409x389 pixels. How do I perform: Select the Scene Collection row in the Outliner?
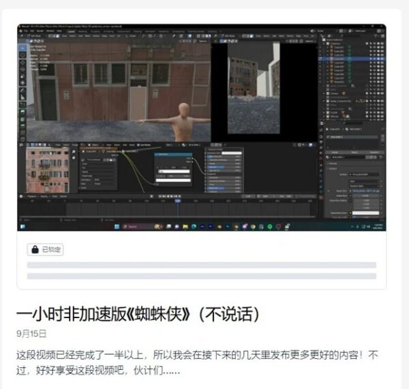(x=333, y=40)
